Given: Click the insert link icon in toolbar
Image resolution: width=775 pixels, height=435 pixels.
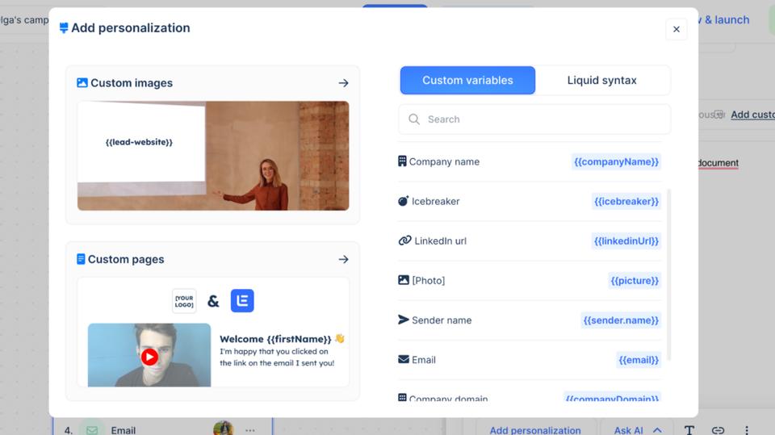Looking at the screenshot, I should 718,430.
